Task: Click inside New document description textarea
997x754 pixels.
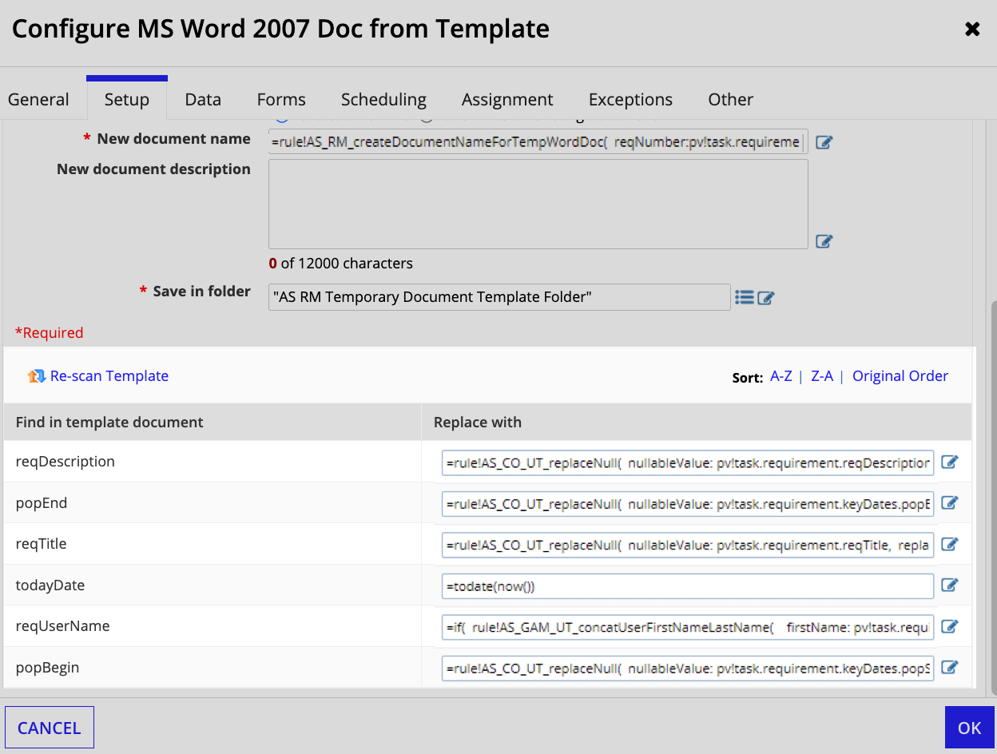Action: click(x=538, y=204)
